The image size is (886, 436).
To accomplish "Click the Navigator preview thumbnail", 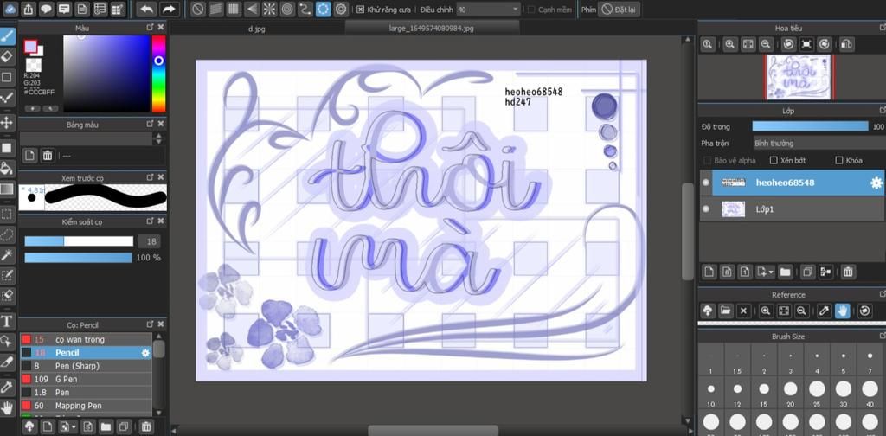I will pos(799,77).
